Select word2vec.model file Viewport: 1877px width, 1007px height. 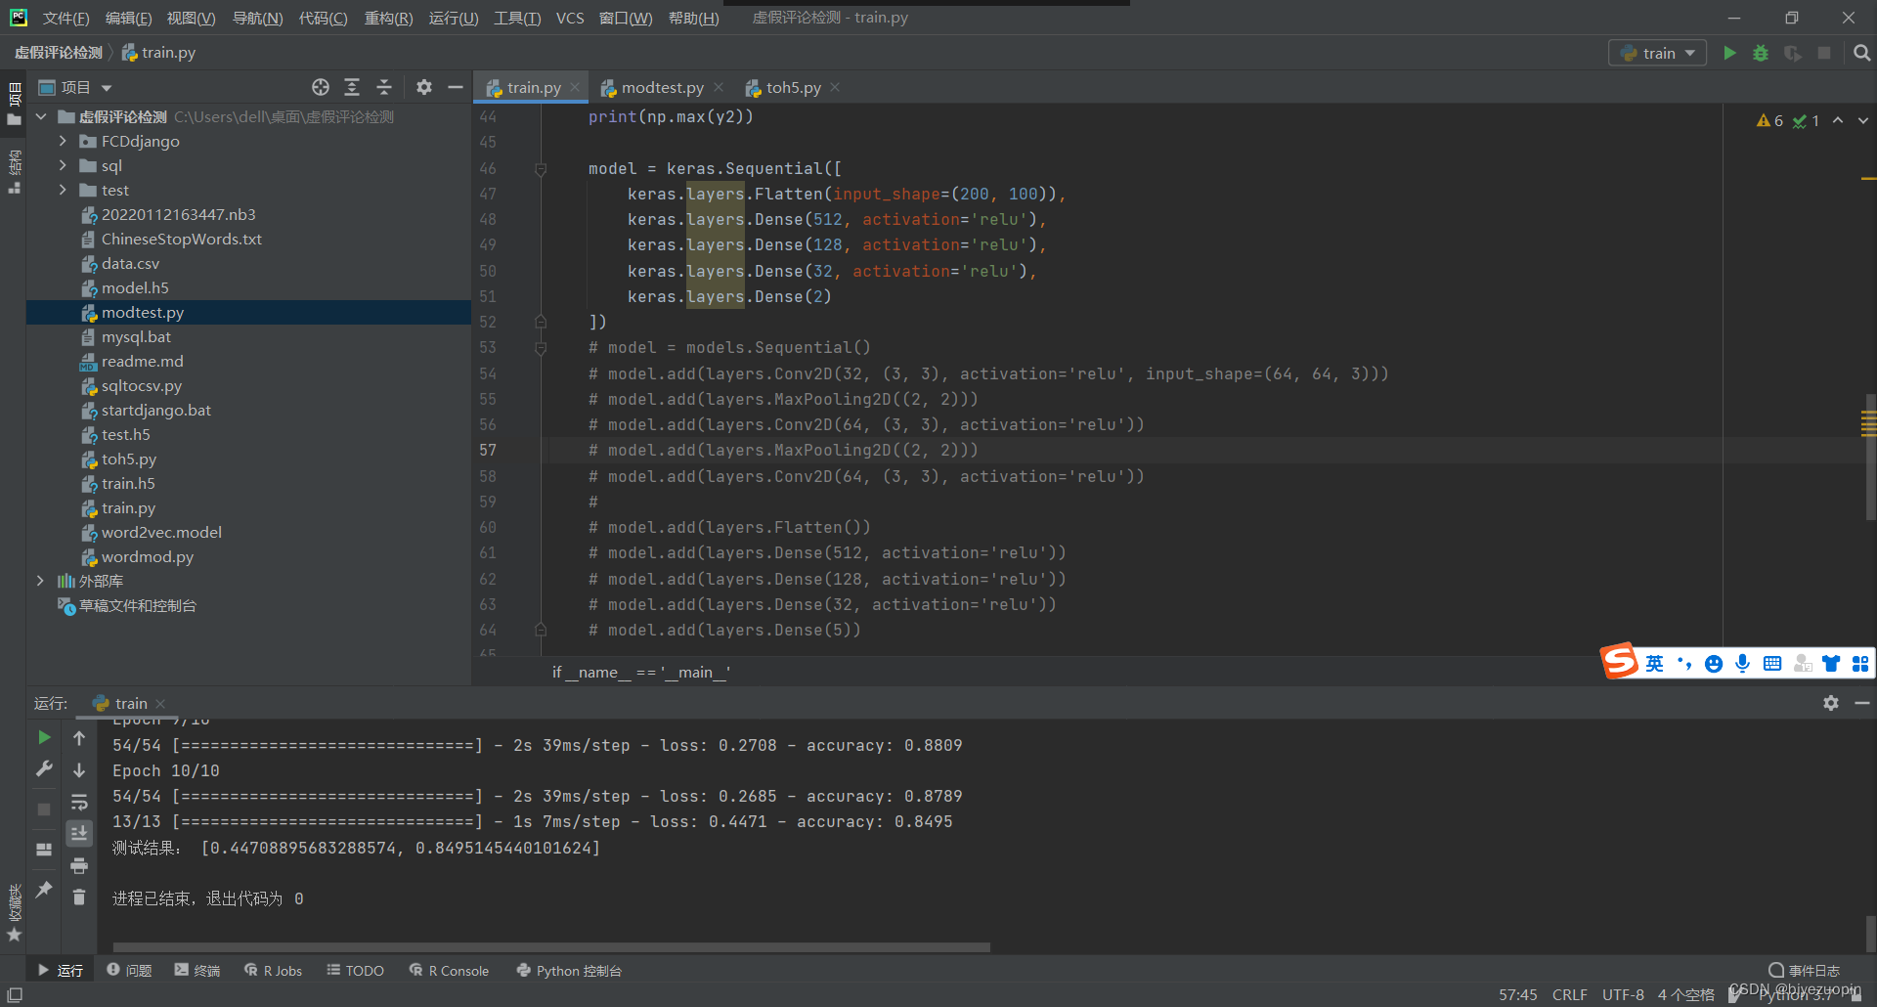pyautogui.click(x=161, y=532)
